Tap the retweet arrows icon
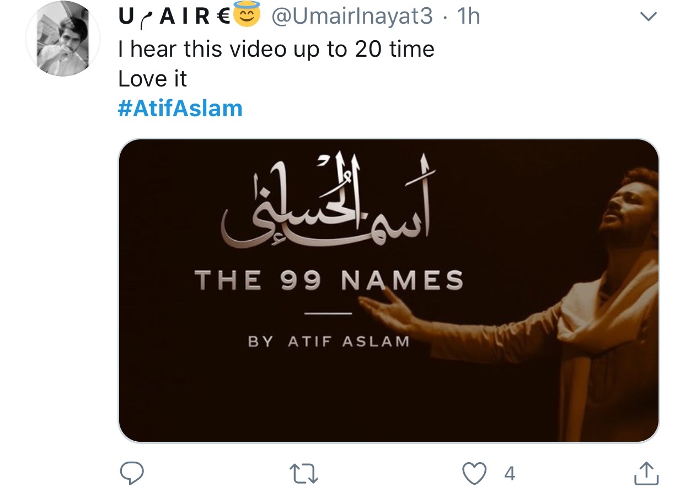This screenshot has width=685, height=493. (304, 473)
